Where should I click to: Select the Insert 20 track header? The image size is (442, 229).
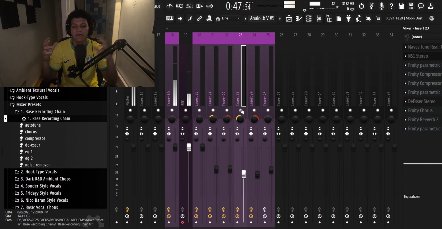coord(199,35)
